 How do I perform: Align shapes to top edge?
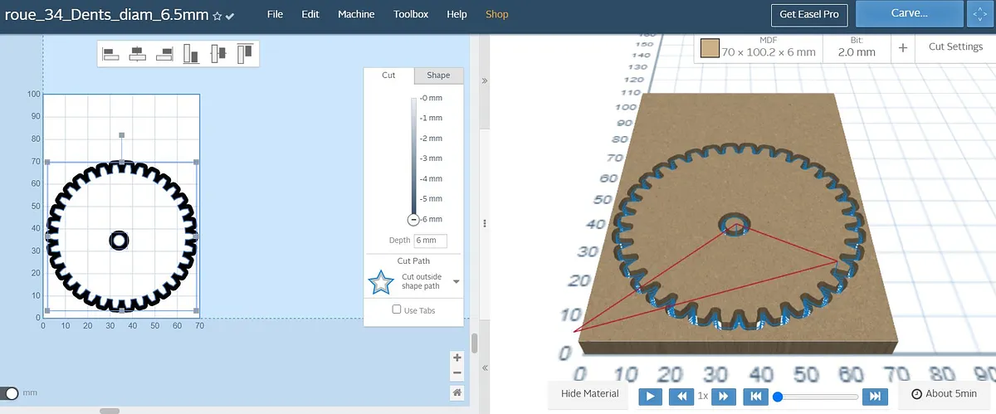(x=245, y=54)
